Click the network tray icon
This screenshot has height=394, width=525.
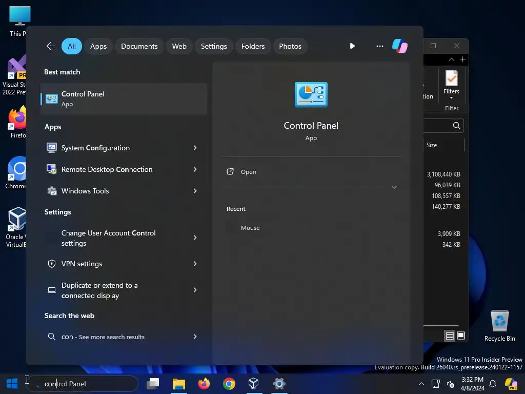pyautogui.click(x=436, y=384)
